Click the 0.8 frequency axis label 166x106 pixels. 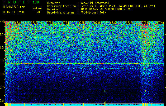[x=2, y=74]
